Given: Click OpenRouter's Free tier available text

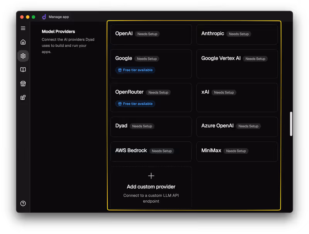Looking at the screenshot, I should [138, 104].
